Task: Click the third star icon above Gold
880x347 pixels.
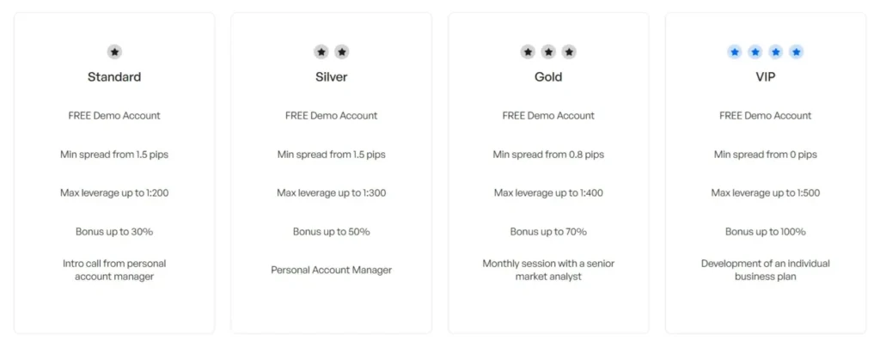Action: 569,52
